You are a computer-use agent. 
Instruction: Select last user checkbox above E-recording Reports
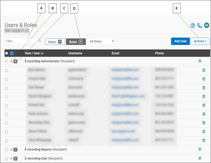[7, 141]
